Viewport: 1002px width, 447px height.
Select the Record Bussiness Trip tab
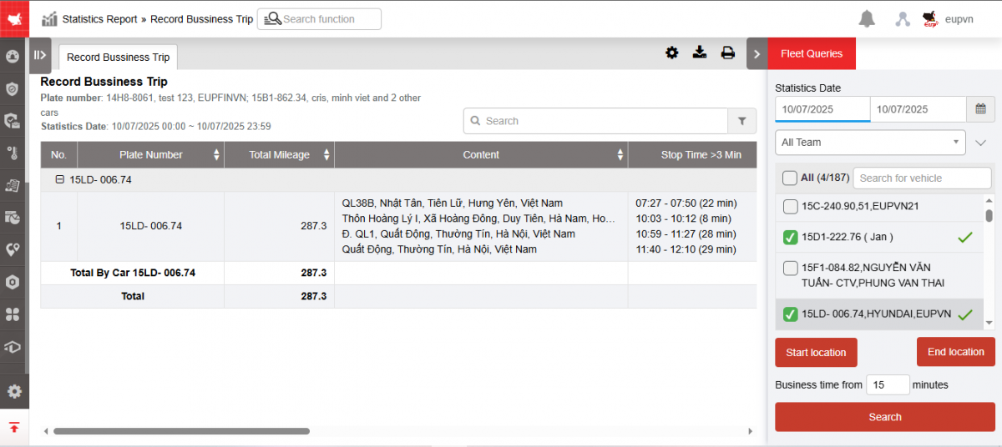118,58
